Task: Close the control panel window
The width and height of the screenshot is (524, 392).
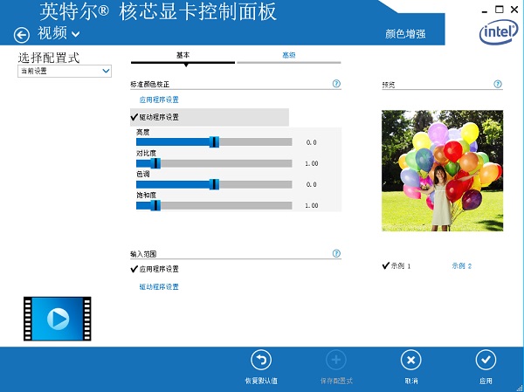Action: (x=514, y=10)
